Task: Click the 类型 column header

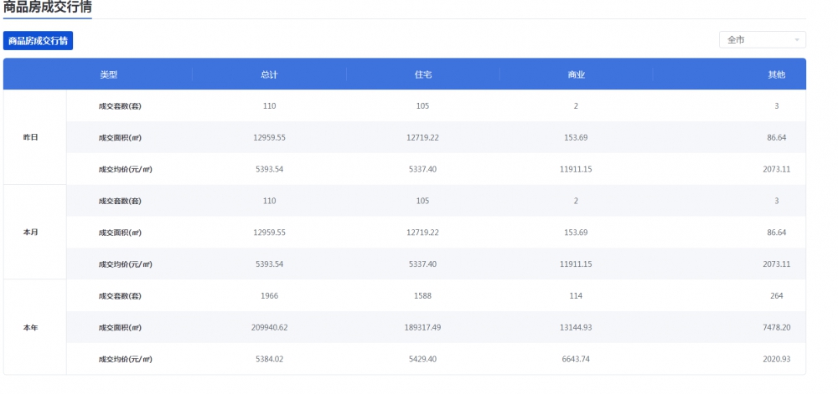Action: coord(108,75)
